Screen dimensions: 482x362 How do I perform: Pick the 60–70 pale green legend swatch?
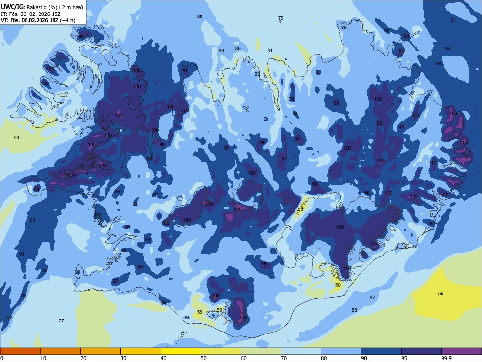[x=261, y=351]
